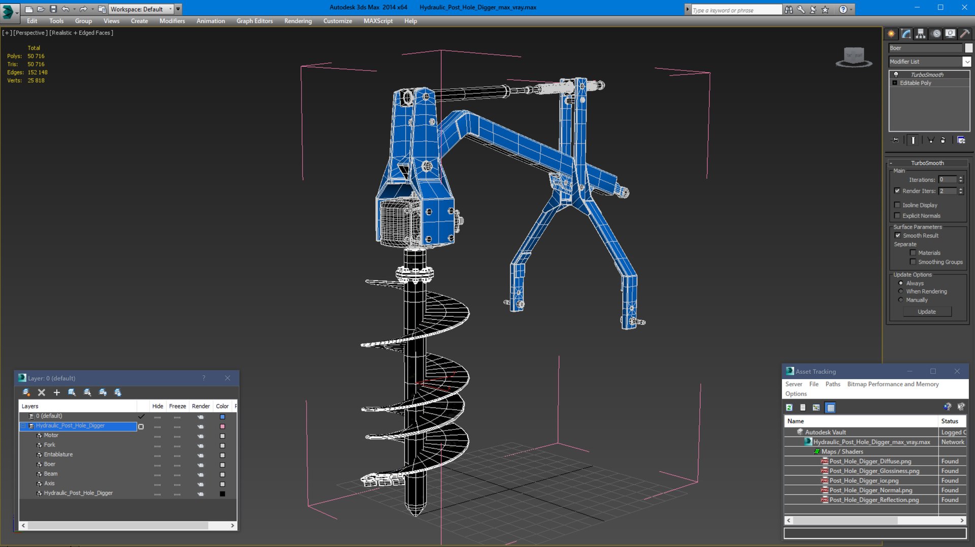The height and width of the screenshot is (547, 975).
Task: Click the Communication Center satellite icon
Action: (813, 9)
